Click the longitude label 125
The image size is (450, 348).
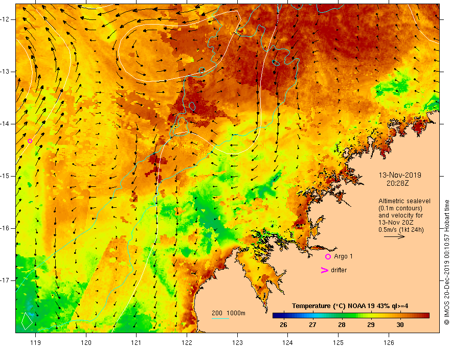[x=339, y=342]
